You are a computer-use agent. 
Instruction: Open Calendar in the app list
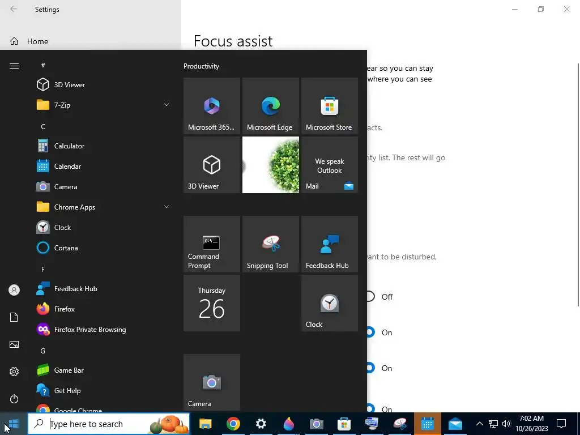tap(104, 167)
